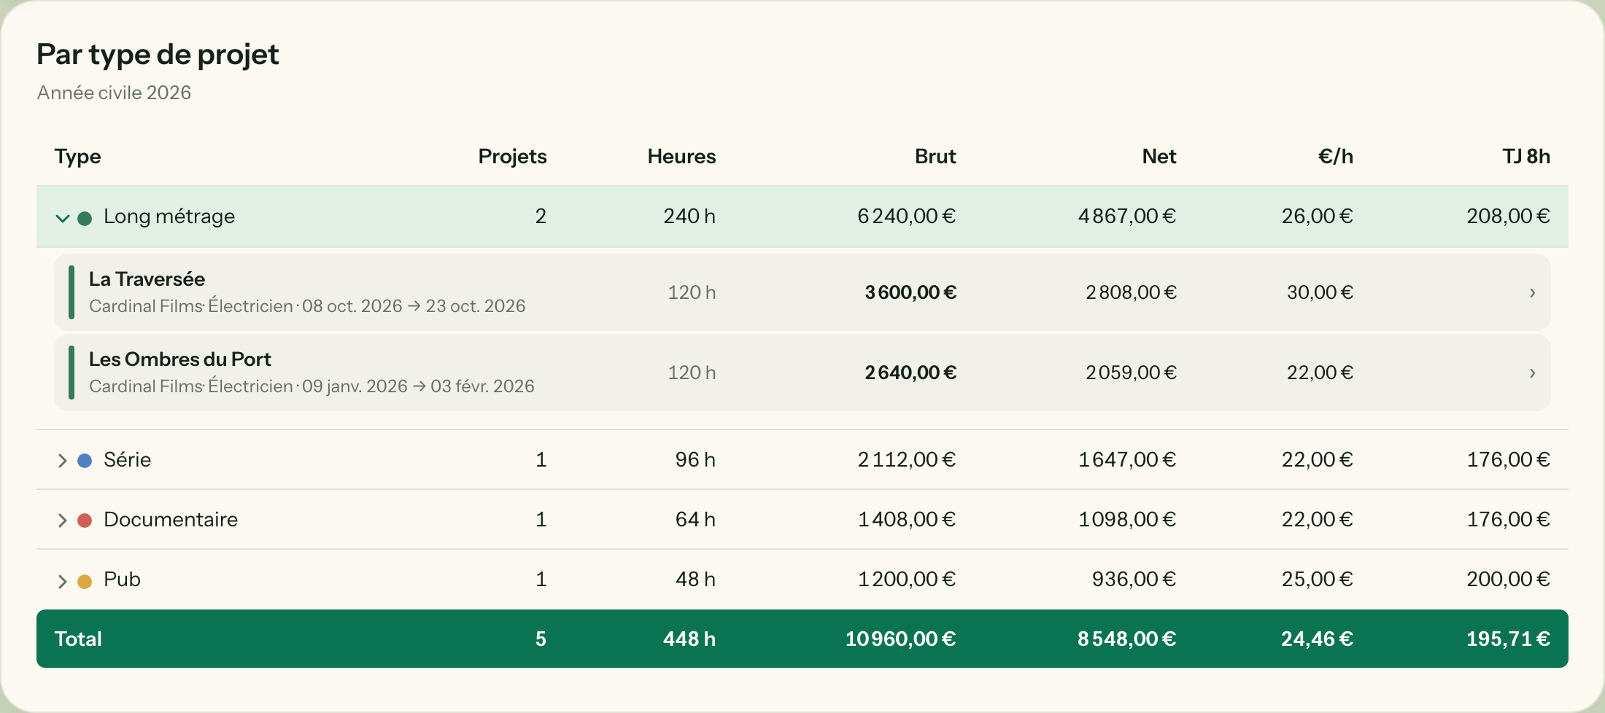Image resolution: width=1605 pixels, height=713 pixels.
Task: Click Pub brut 1 200,00 €
Action: pos(906,579)
